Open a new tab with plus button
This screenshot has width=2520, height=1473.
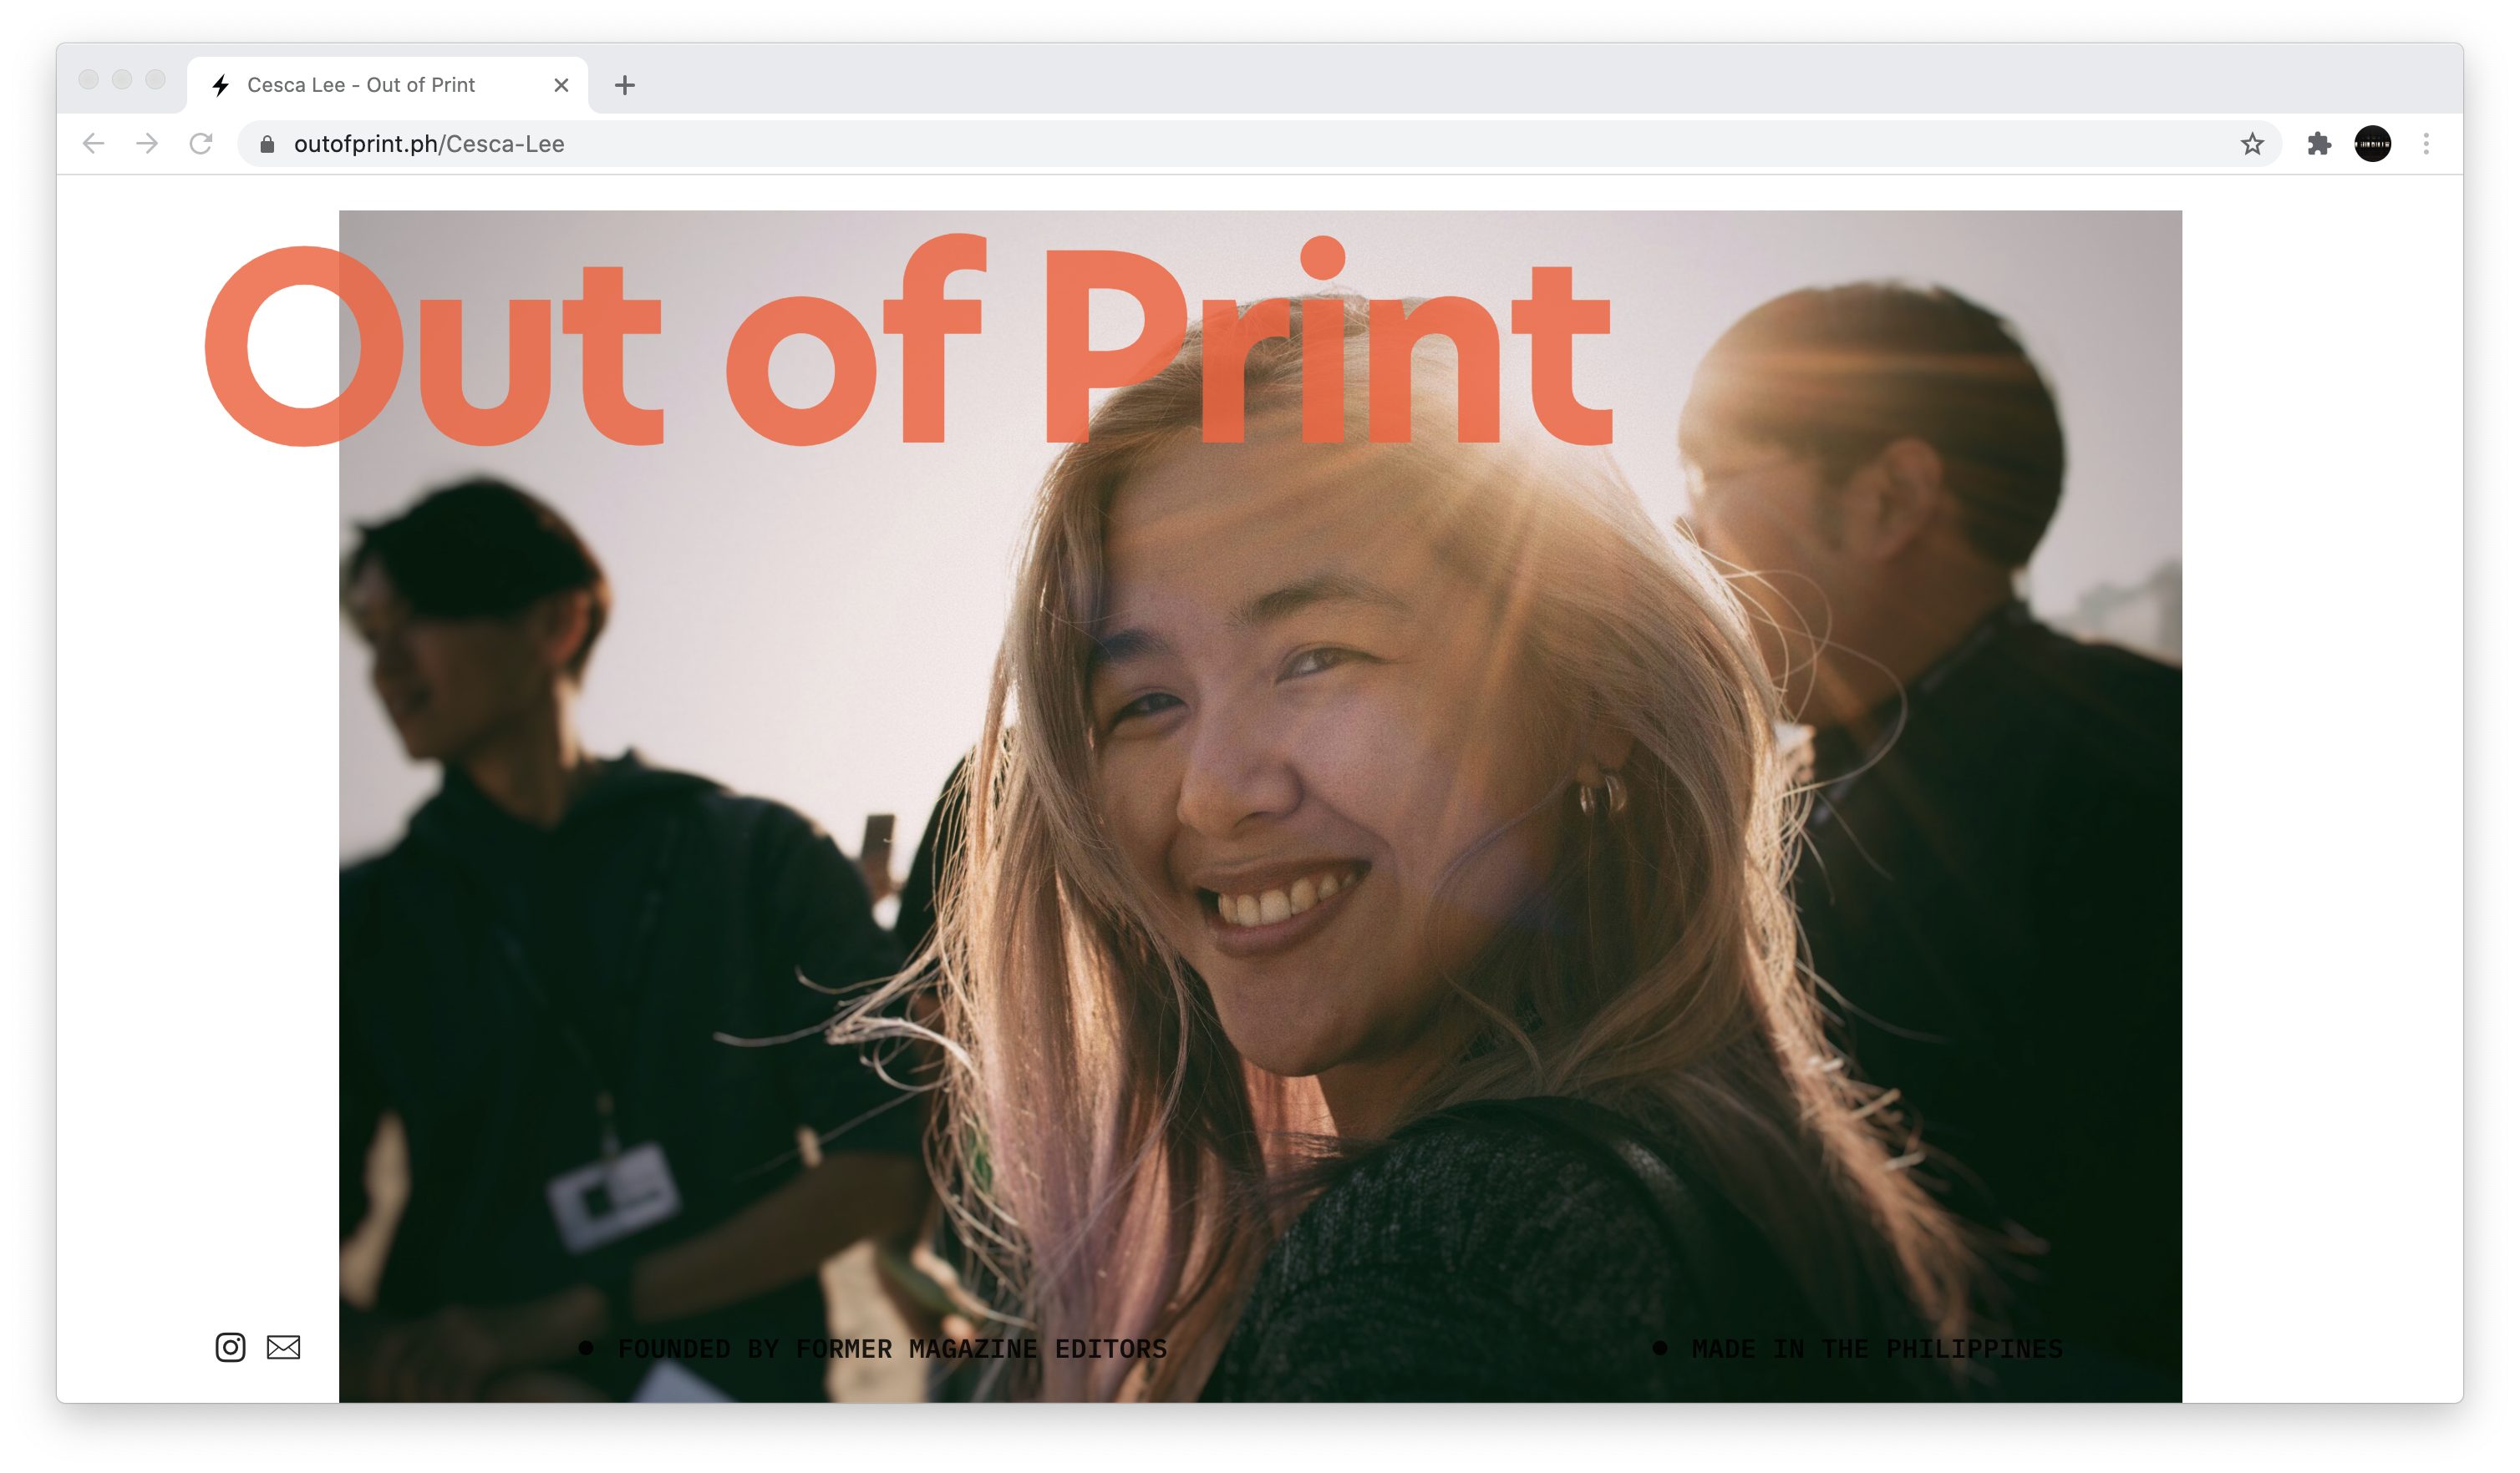point(625,85)
